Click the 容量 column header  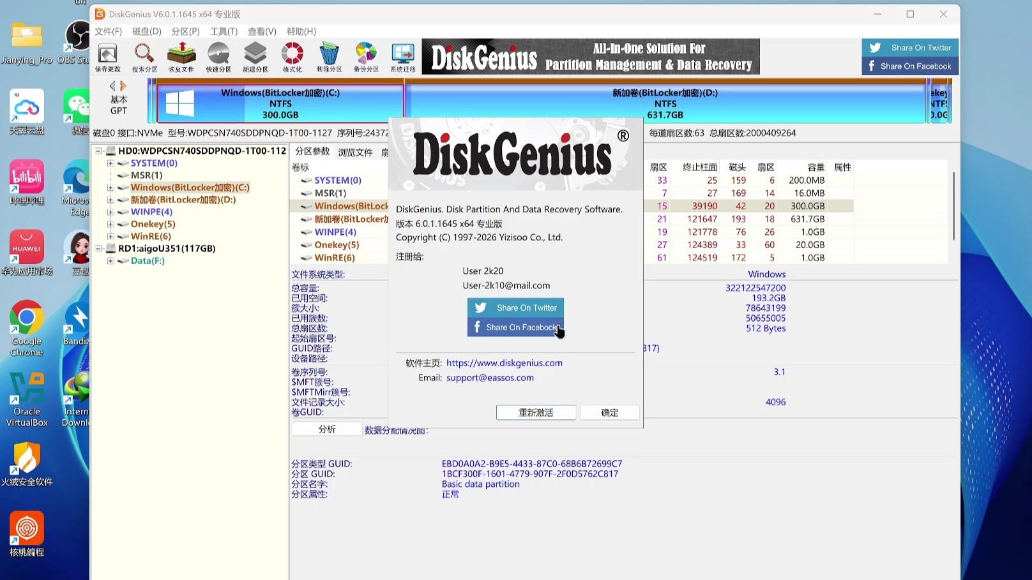pos(816,167)
